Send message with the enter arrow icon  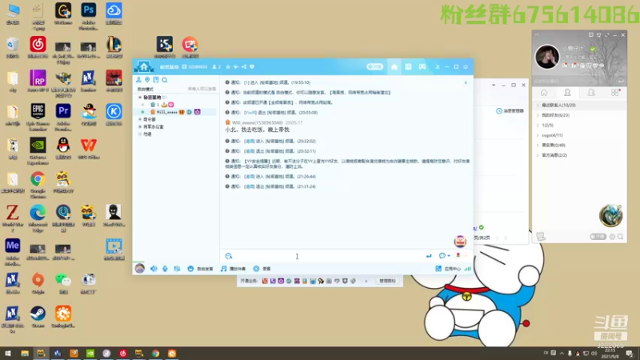429,256
